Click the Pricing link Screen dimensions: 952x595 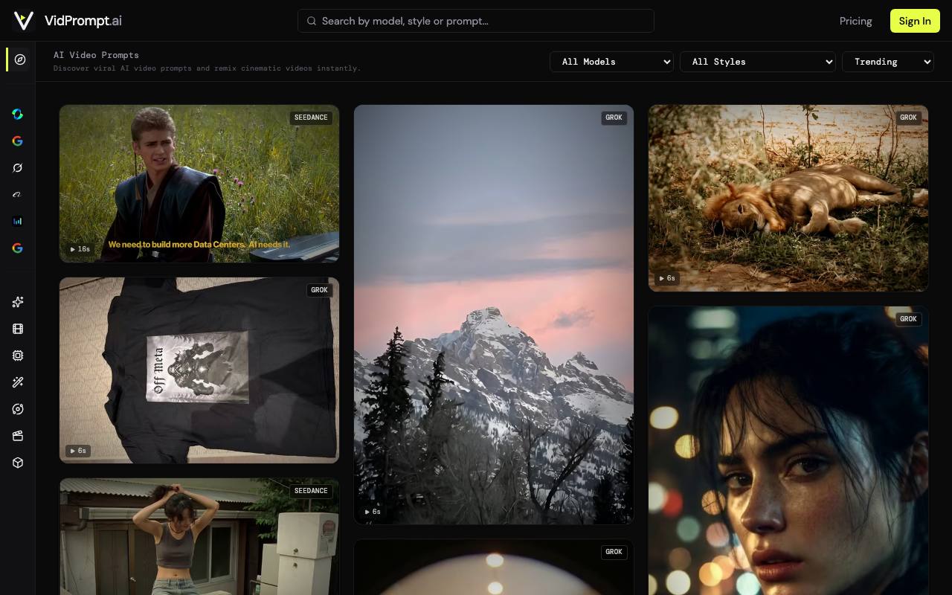pyautogui.click(x=855, y=21)
